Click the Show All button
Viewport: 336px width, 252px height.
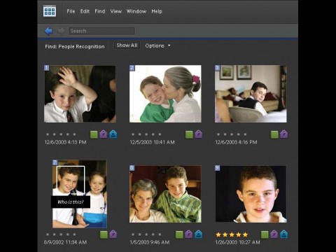[x=127, y=45]
